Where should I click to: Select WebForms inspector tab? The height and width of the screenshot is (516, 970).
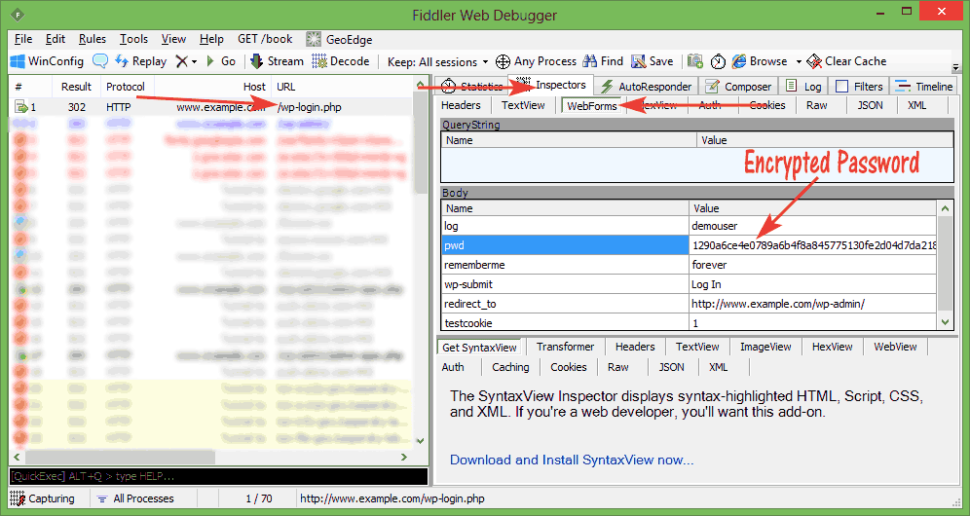point(591,106)
